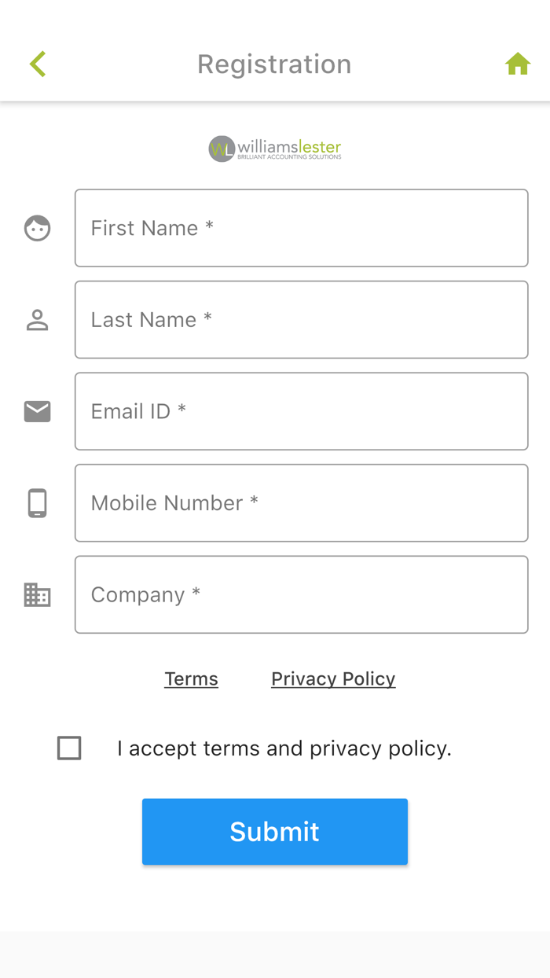Click the round WL logo emblem
Viewport: 550px width, 978px height.
coord(222,148)
